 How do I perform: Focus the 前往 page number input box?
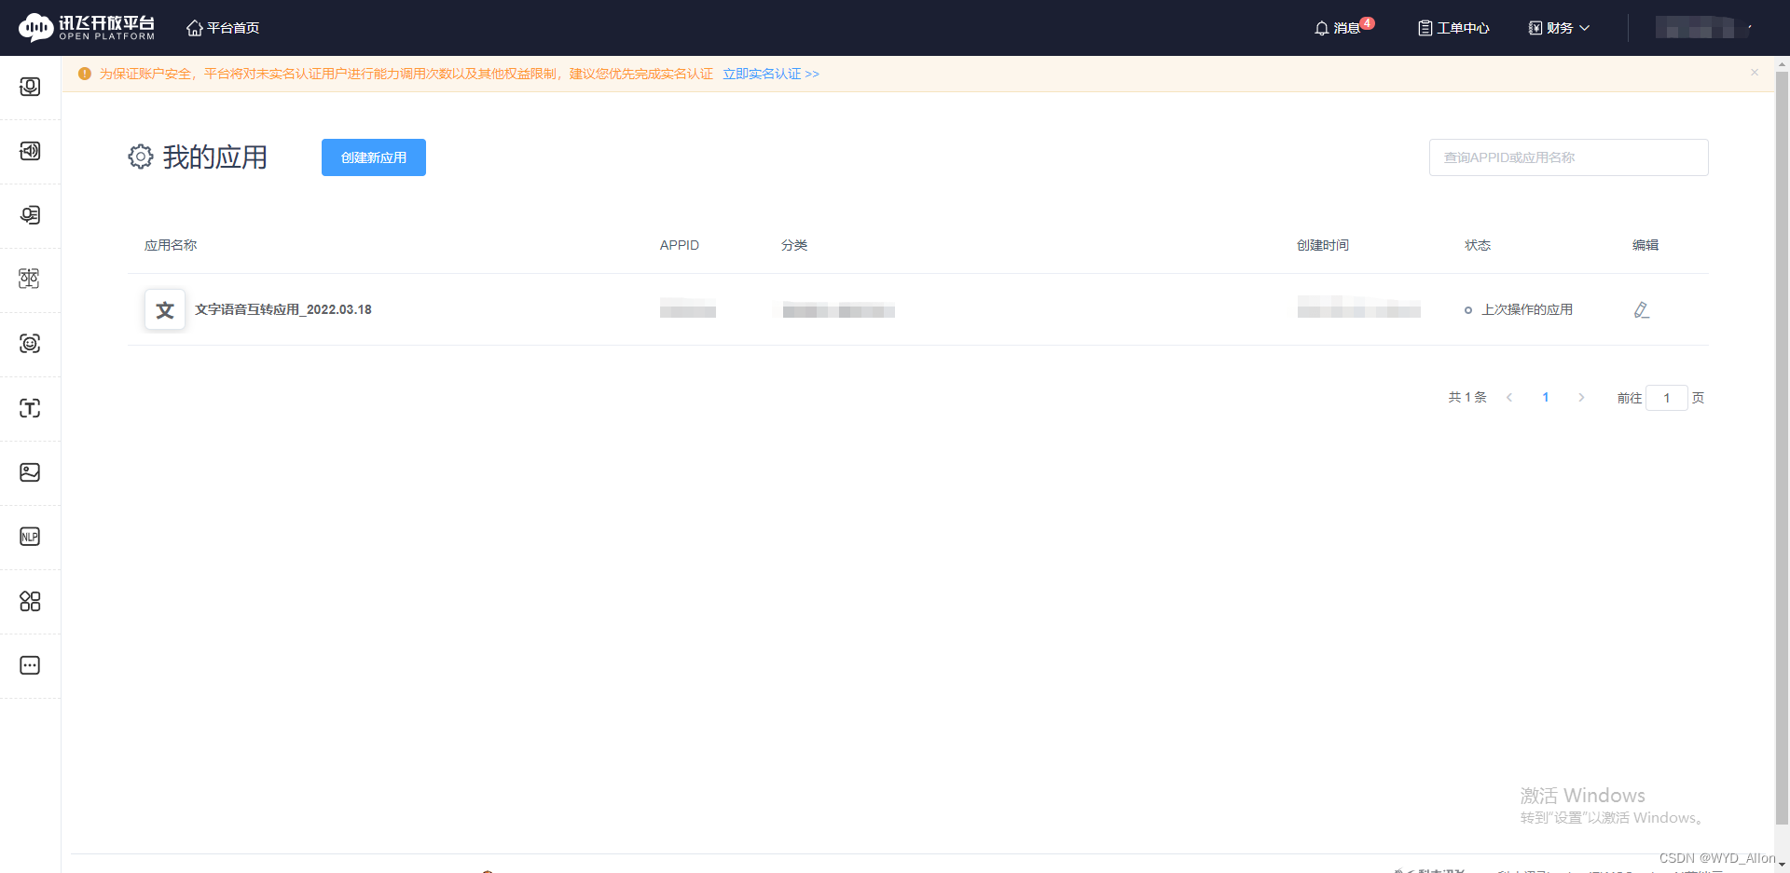pyautogui.click(x=1667, y=398)
